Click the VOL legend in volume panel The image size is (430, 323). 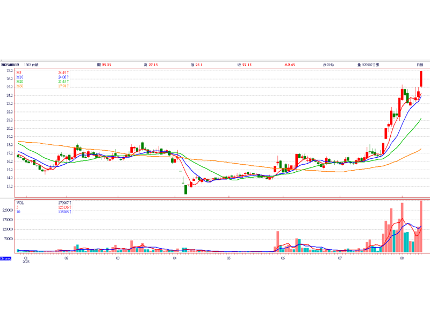(x=20, y=203)
